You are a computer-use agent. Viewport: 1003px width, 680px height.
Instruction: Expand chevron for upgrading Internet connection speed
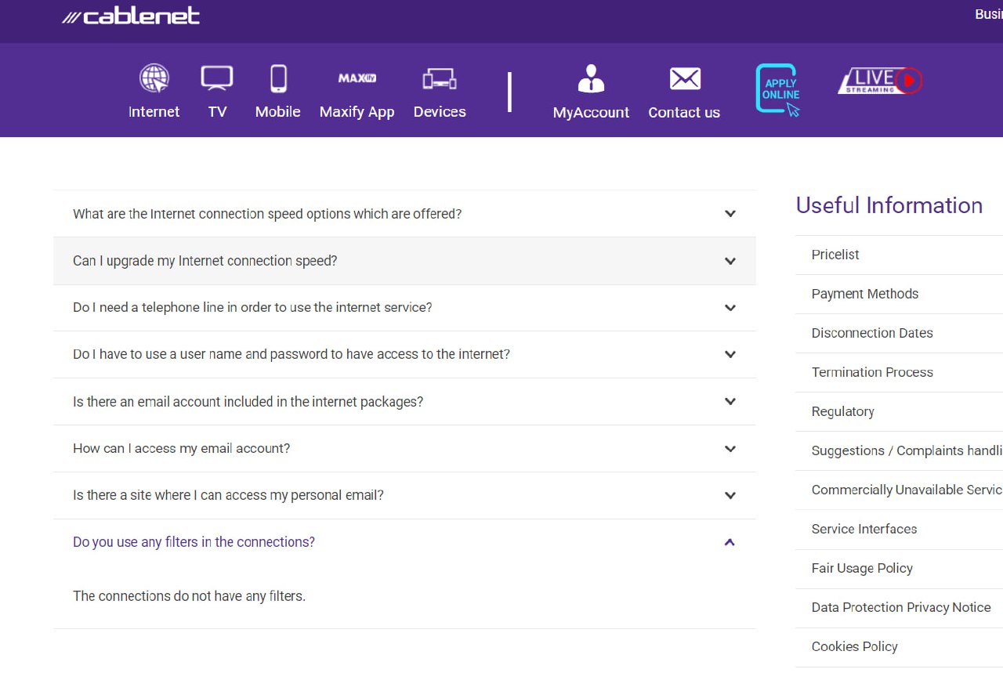[730, 261]
